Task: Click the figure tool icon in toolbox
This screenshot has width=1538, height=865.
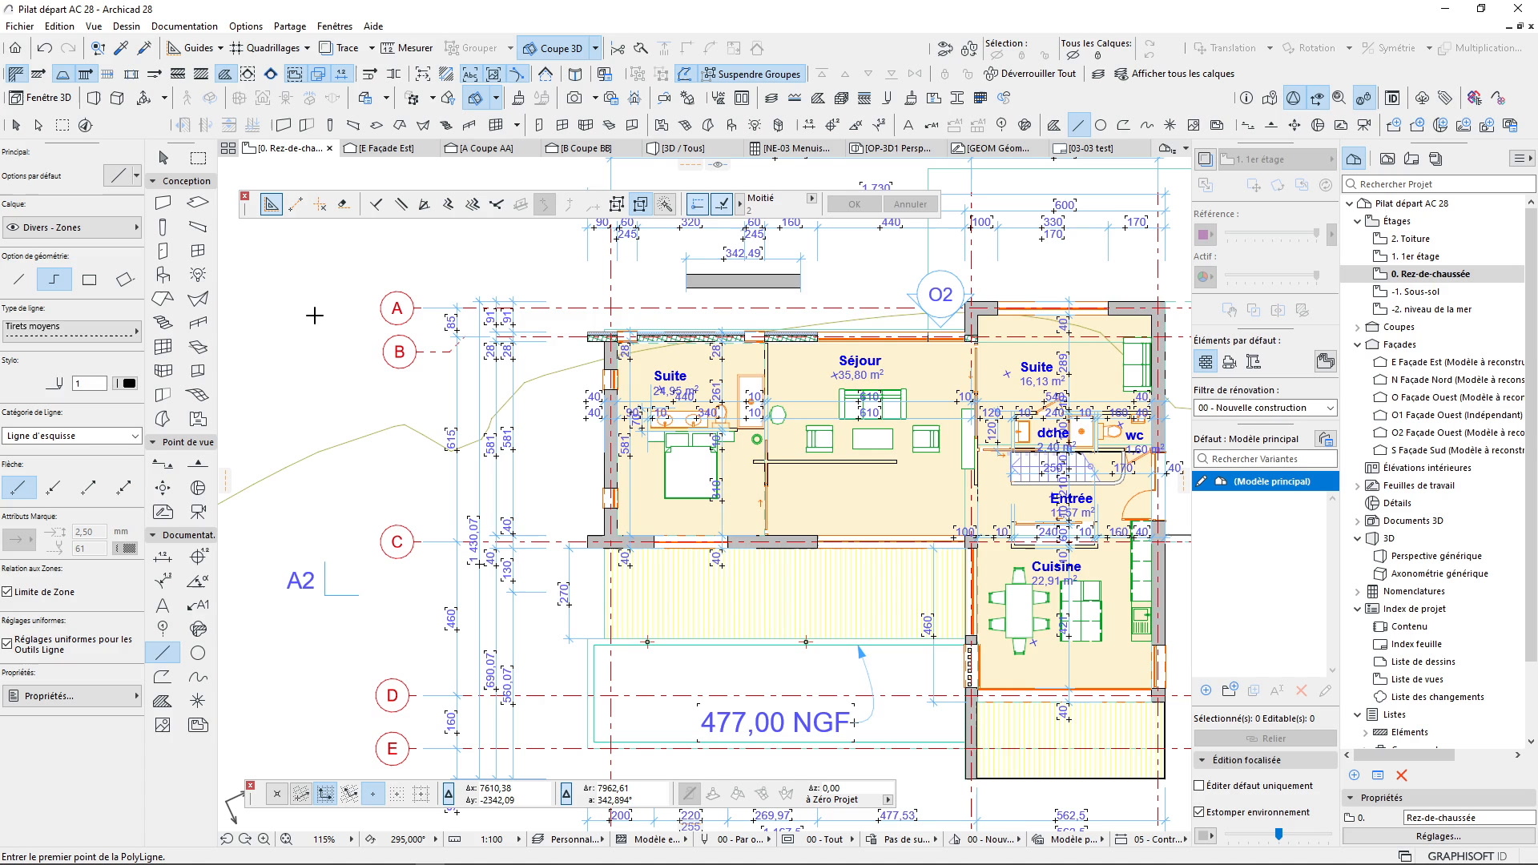Action: pyautogui.click(x=163, y=725)
